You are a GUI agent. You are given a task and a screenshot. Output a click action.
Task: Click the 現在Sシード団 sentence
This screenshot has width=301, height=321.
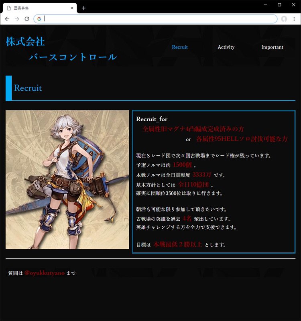203,156
